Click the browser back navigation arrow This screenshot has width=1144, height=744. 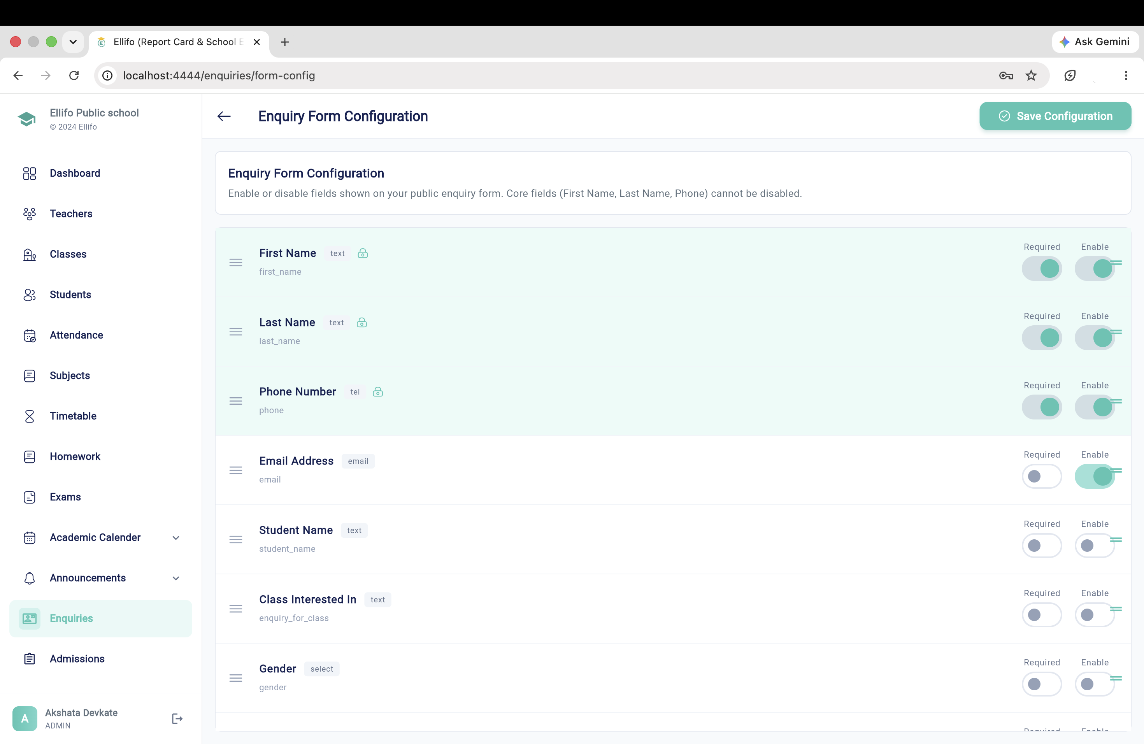pos(18,75)
